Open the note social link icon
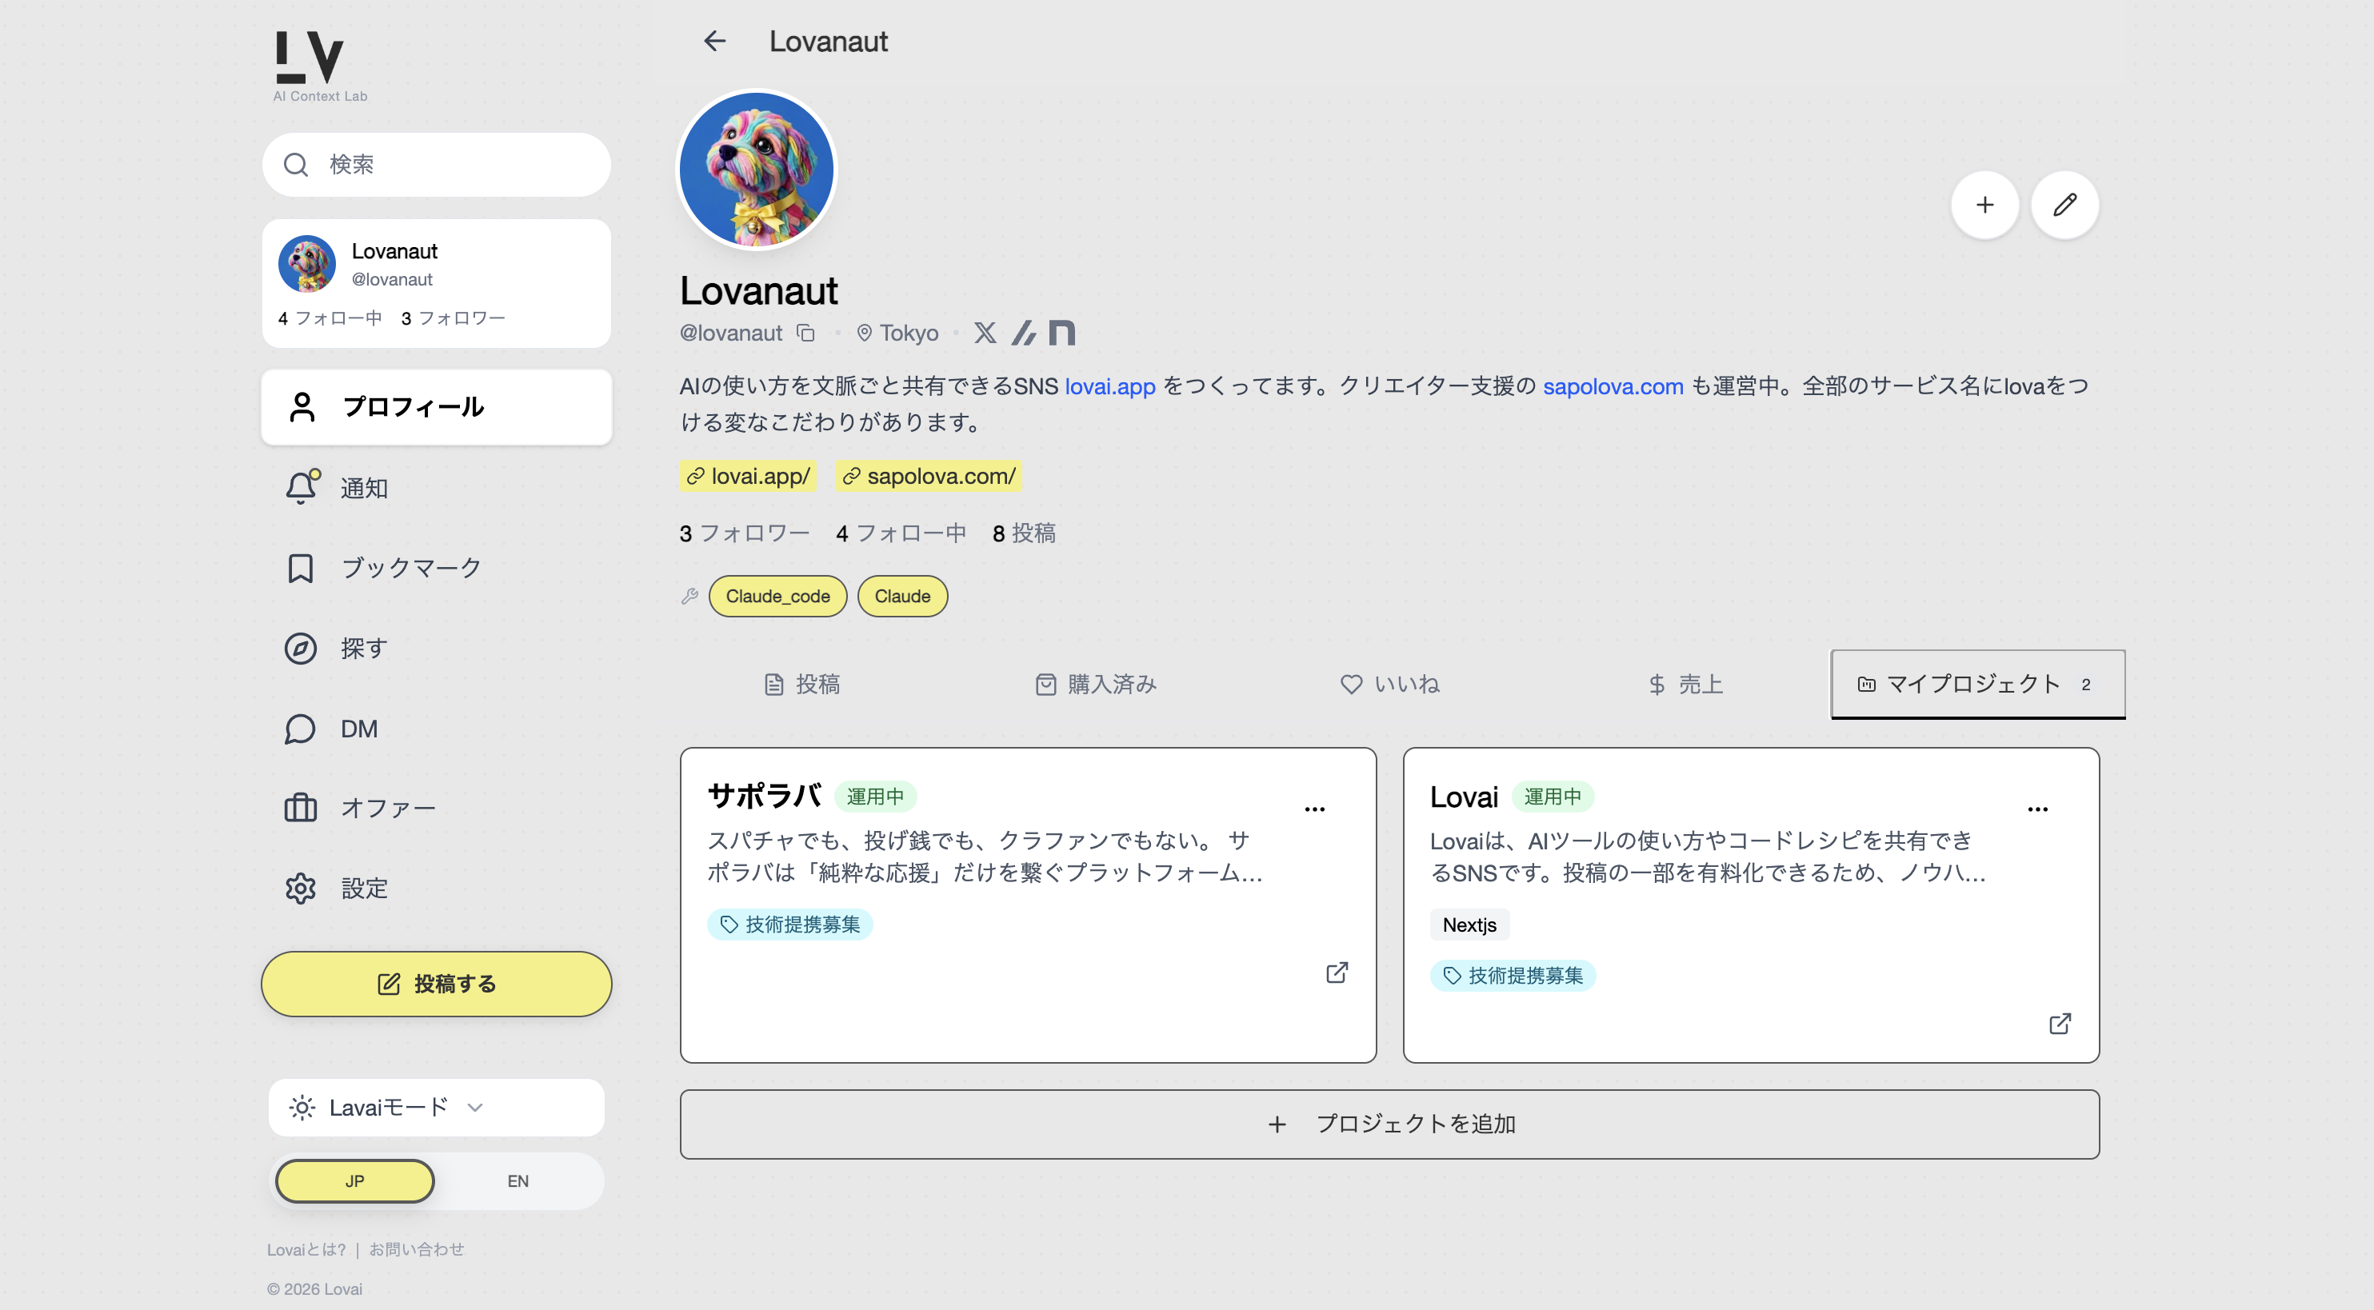 (x=1061, y=333)
